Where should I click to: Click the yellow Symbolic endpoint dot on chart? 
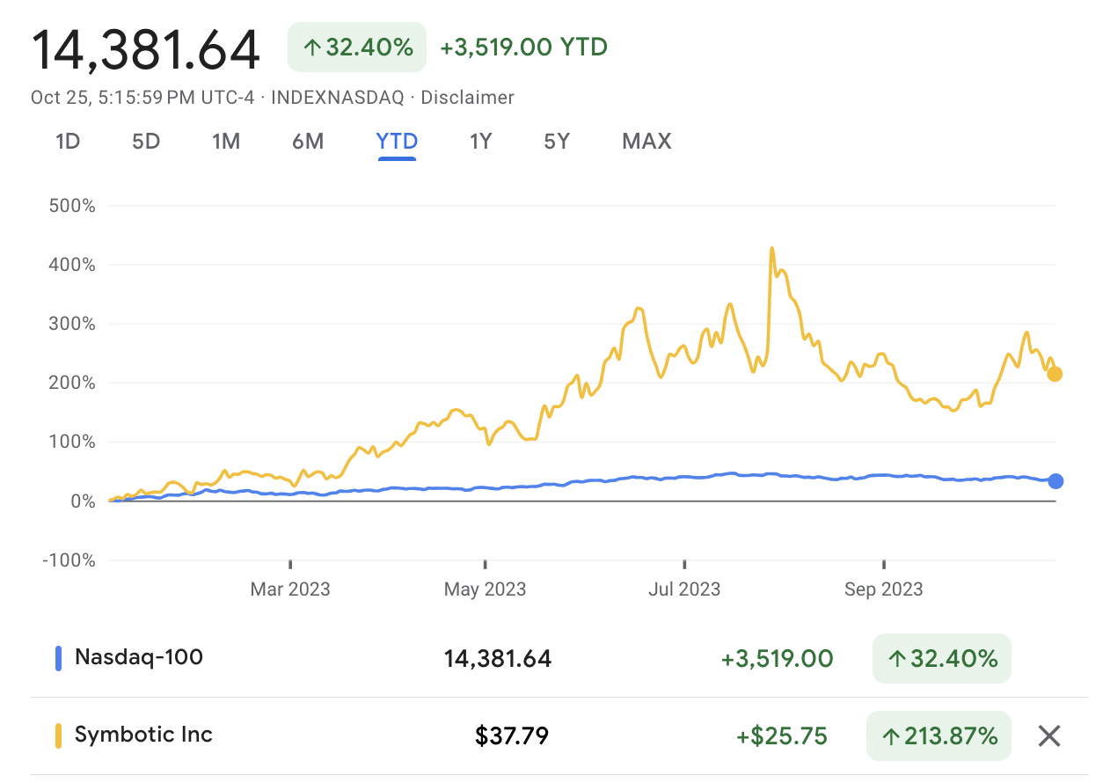1055,374
